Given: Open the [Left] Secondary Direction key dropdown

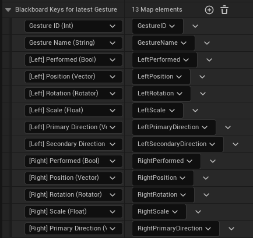Looking at the screenshot, I should (x=73, y=144).
